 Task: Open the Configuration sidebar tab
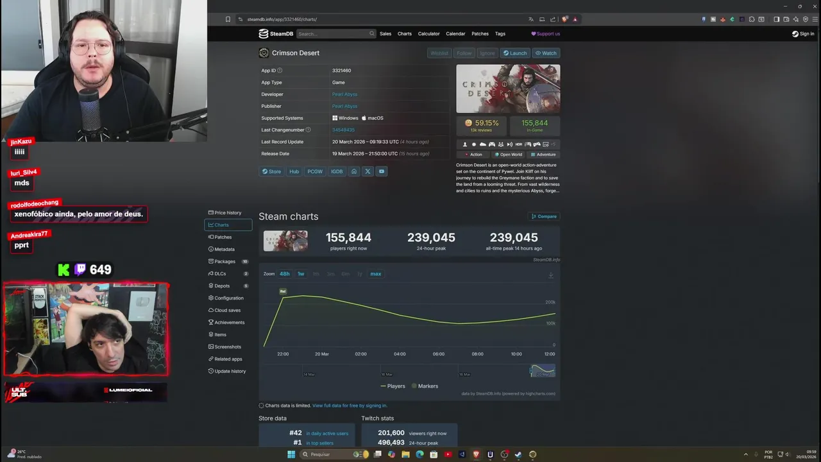228,298
